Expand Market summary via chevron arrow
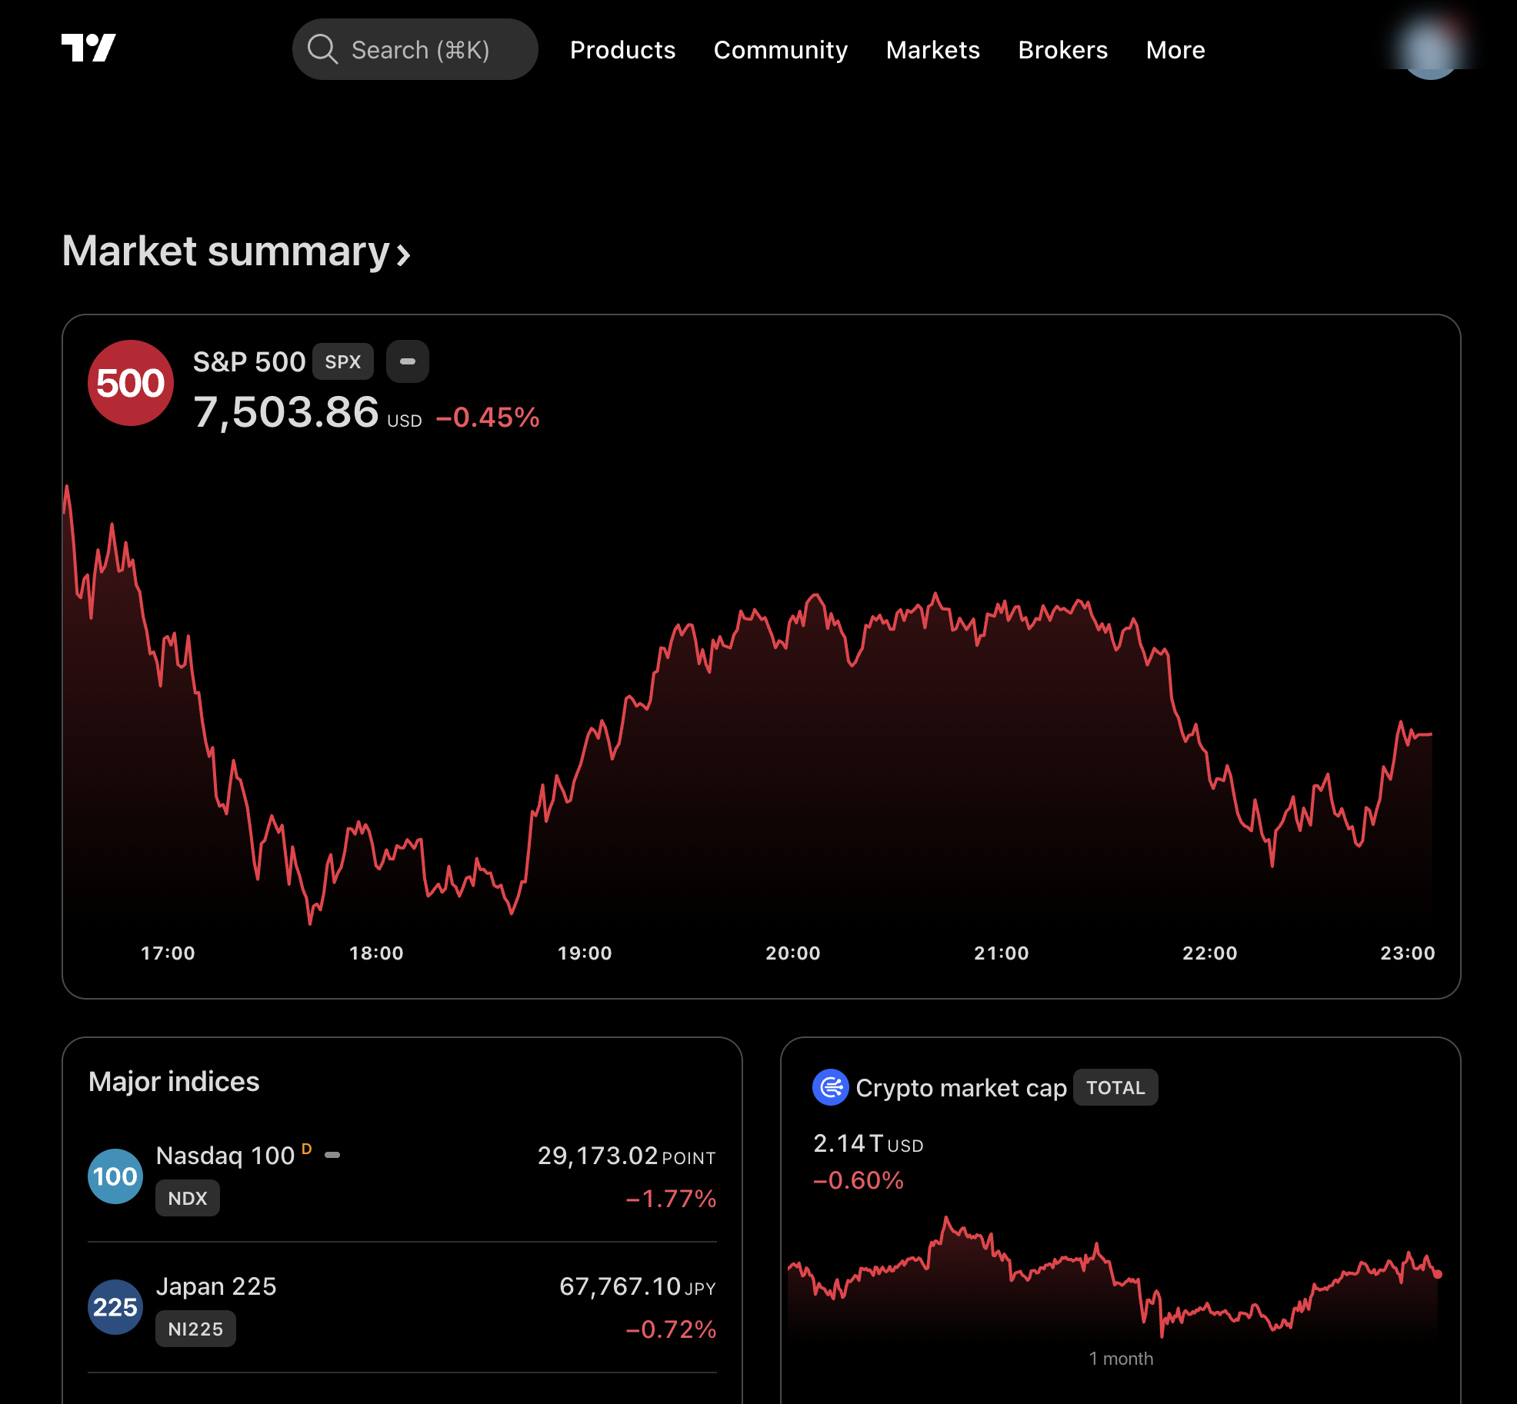Viewport: 1517px width, 1404px height. [x=403, y=255]
